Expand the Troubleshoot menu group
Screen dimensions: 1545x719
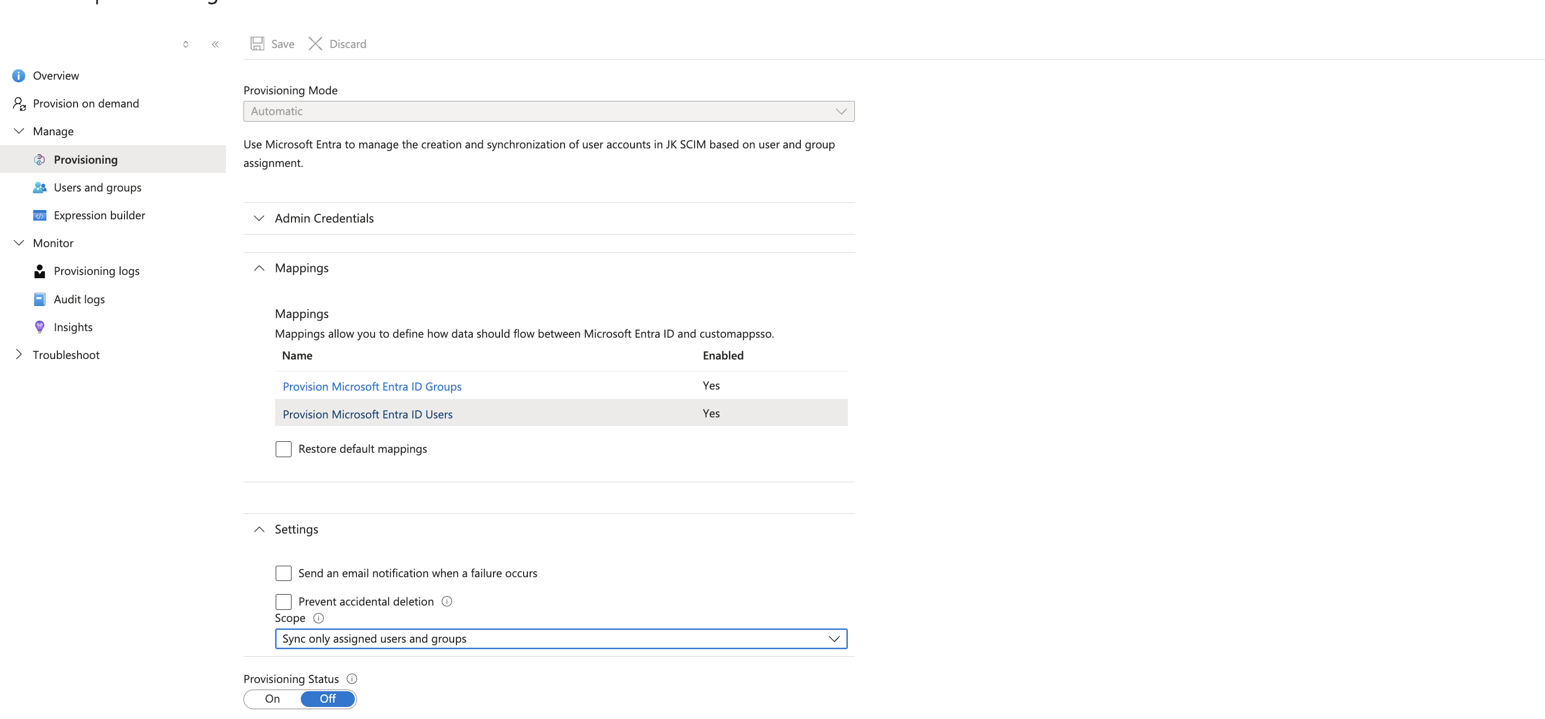[x=19, y=355]
